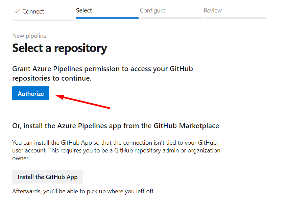Click the New pipeline breadcrumb text

pyautogui.click(x=29, y=36)
